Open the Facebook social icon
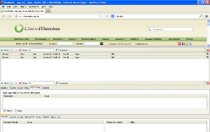 [183, 44]
